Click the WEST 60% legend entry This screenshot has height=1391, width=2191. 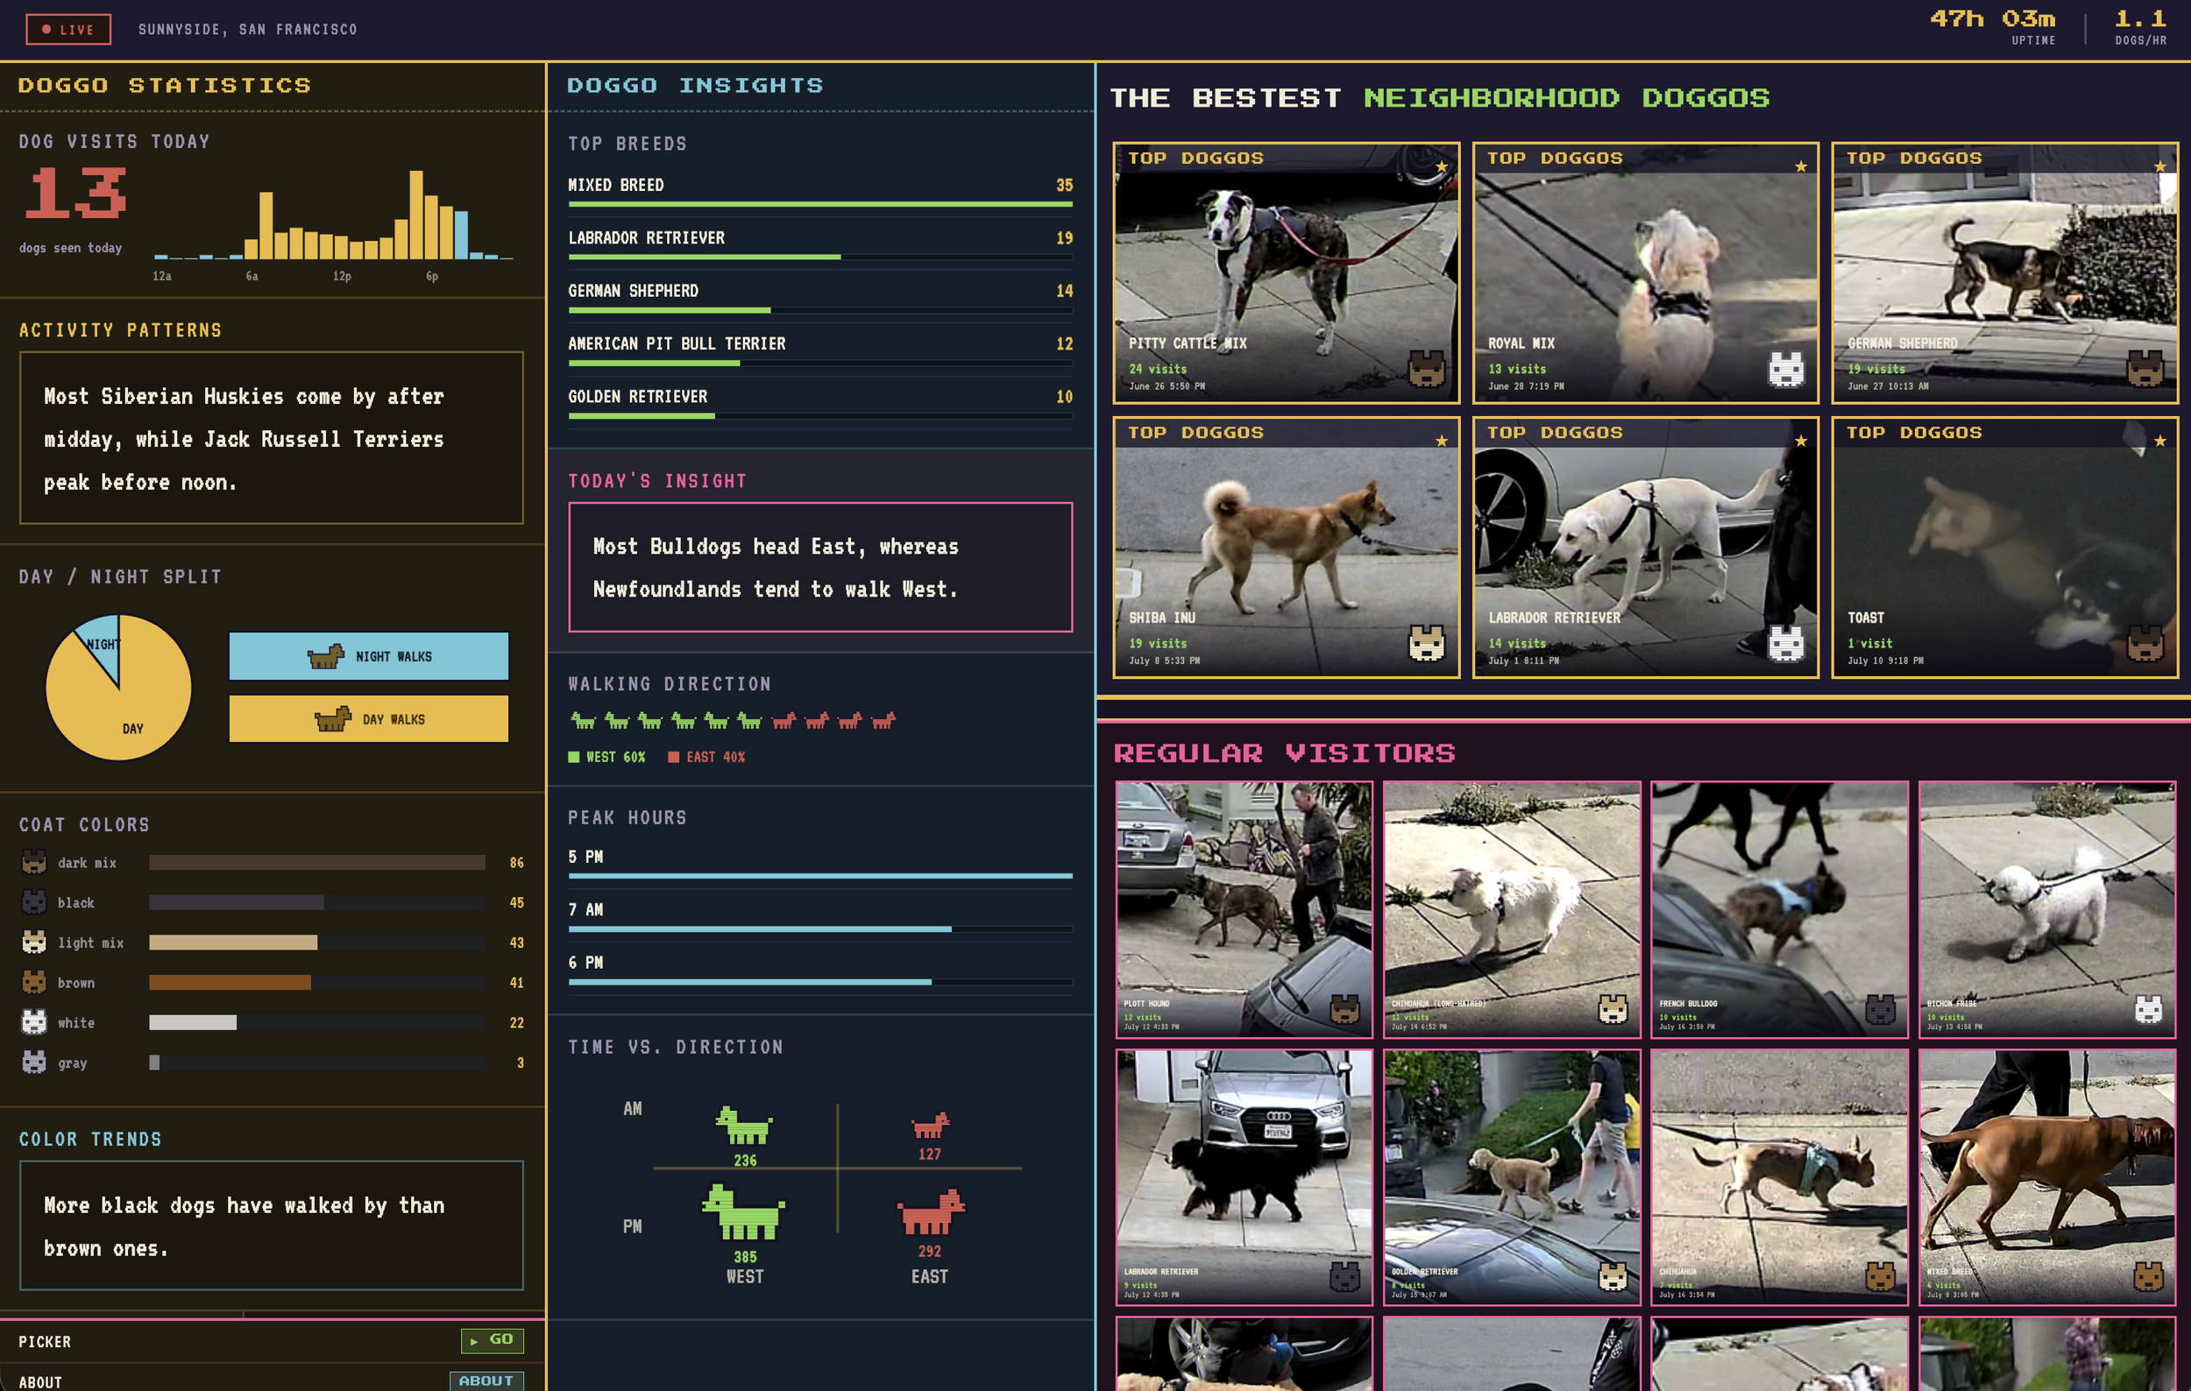[606, 757]
